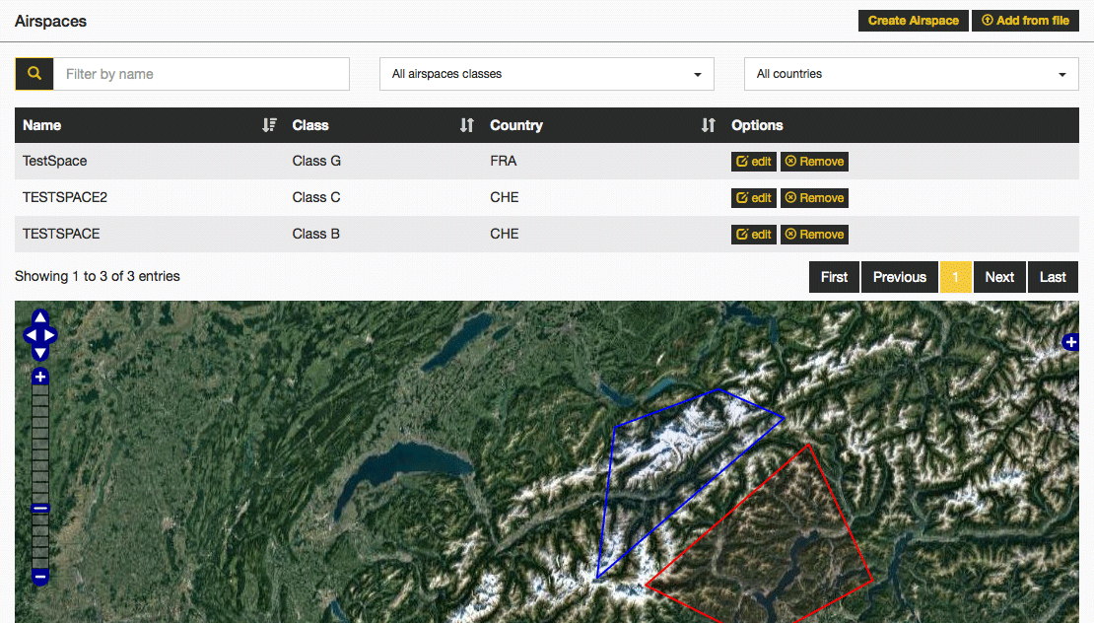Open the All countries dropdown

point(912,74)
